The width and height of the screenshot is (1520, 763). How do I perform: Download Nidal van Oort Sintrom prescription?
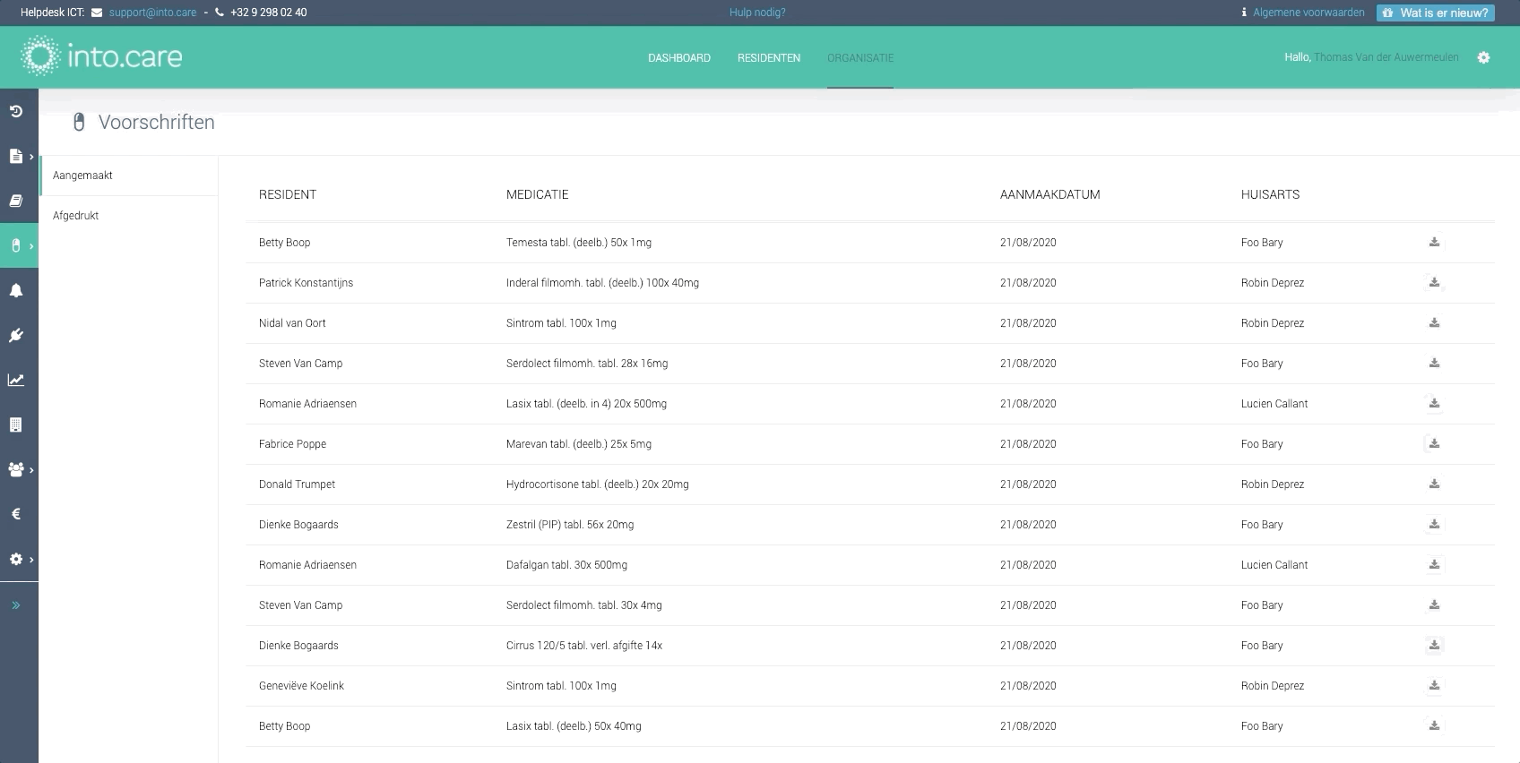1434,323
